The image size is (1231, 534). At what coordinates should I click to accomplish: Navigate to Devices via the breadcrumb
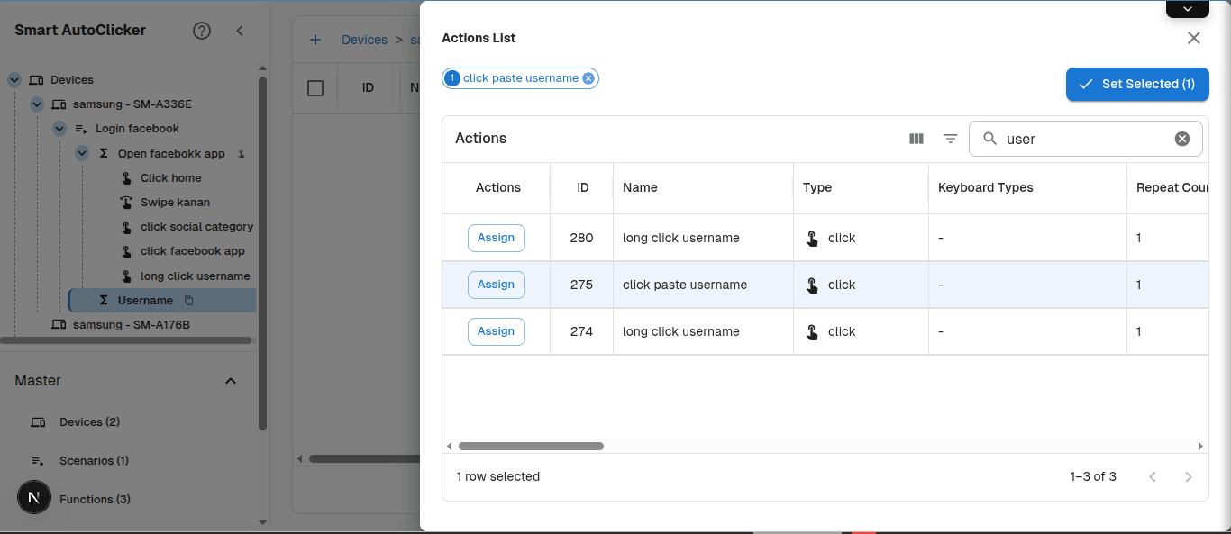[x=364, y=39]
